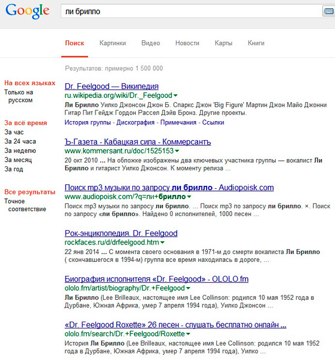Switch to the Видео tab

tap(150, 43)
